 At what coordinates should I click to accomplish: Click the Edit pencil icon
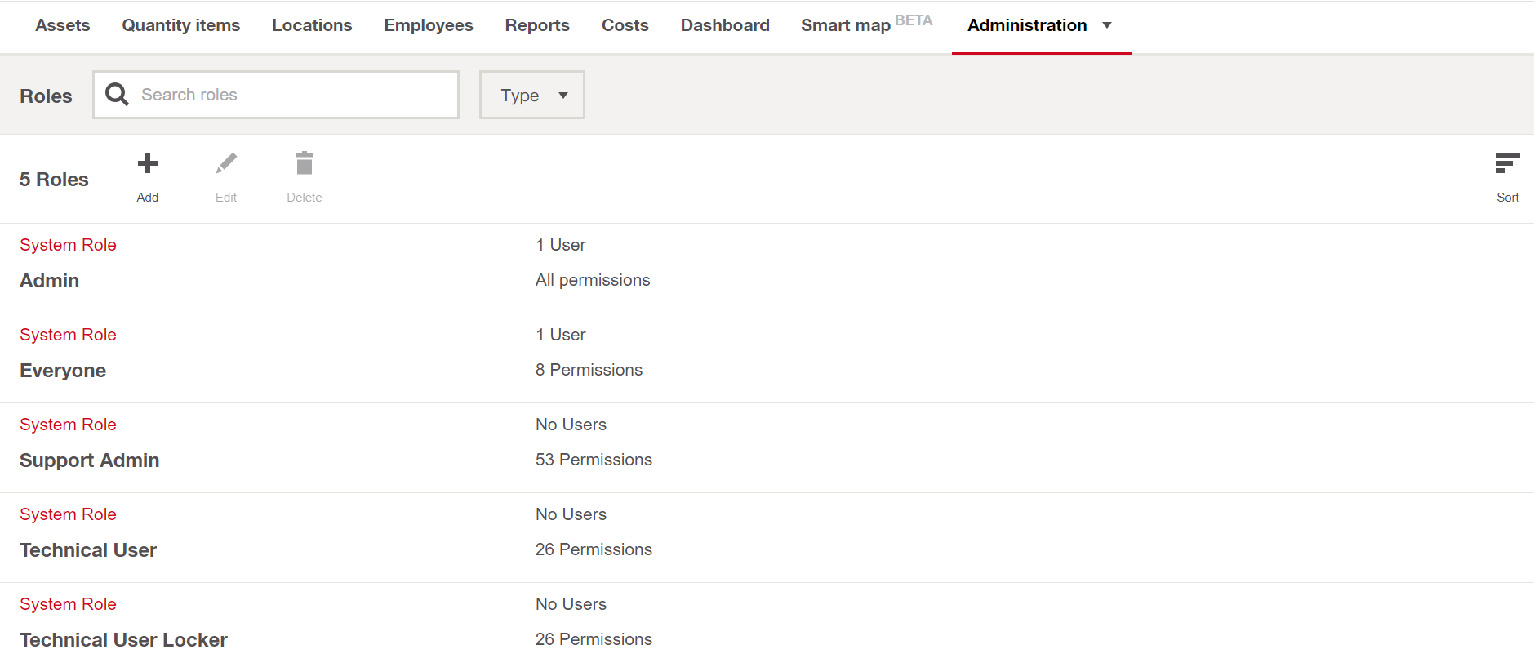pyautogui.click(x=226, y=164)
